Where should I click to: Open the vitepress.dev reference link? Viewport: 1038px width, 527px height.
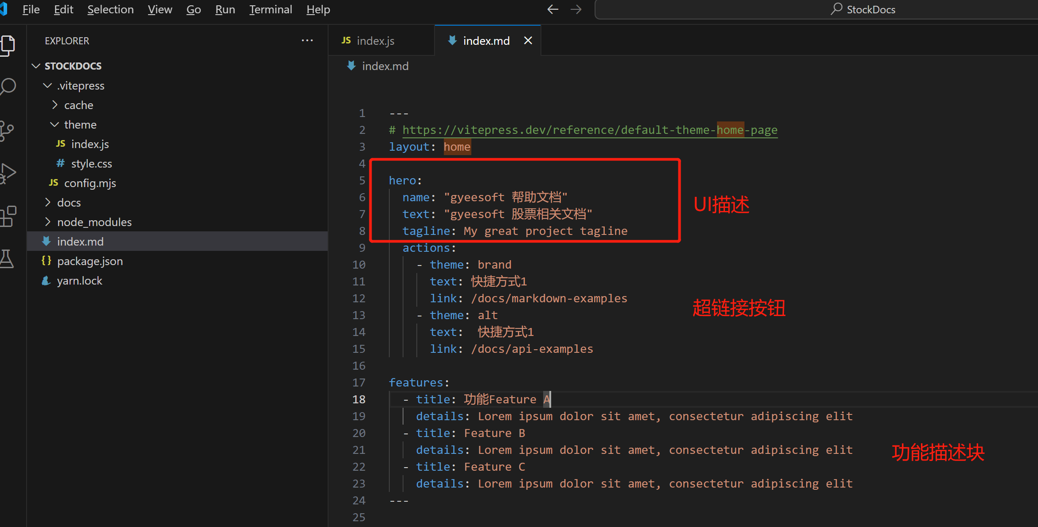590,130
